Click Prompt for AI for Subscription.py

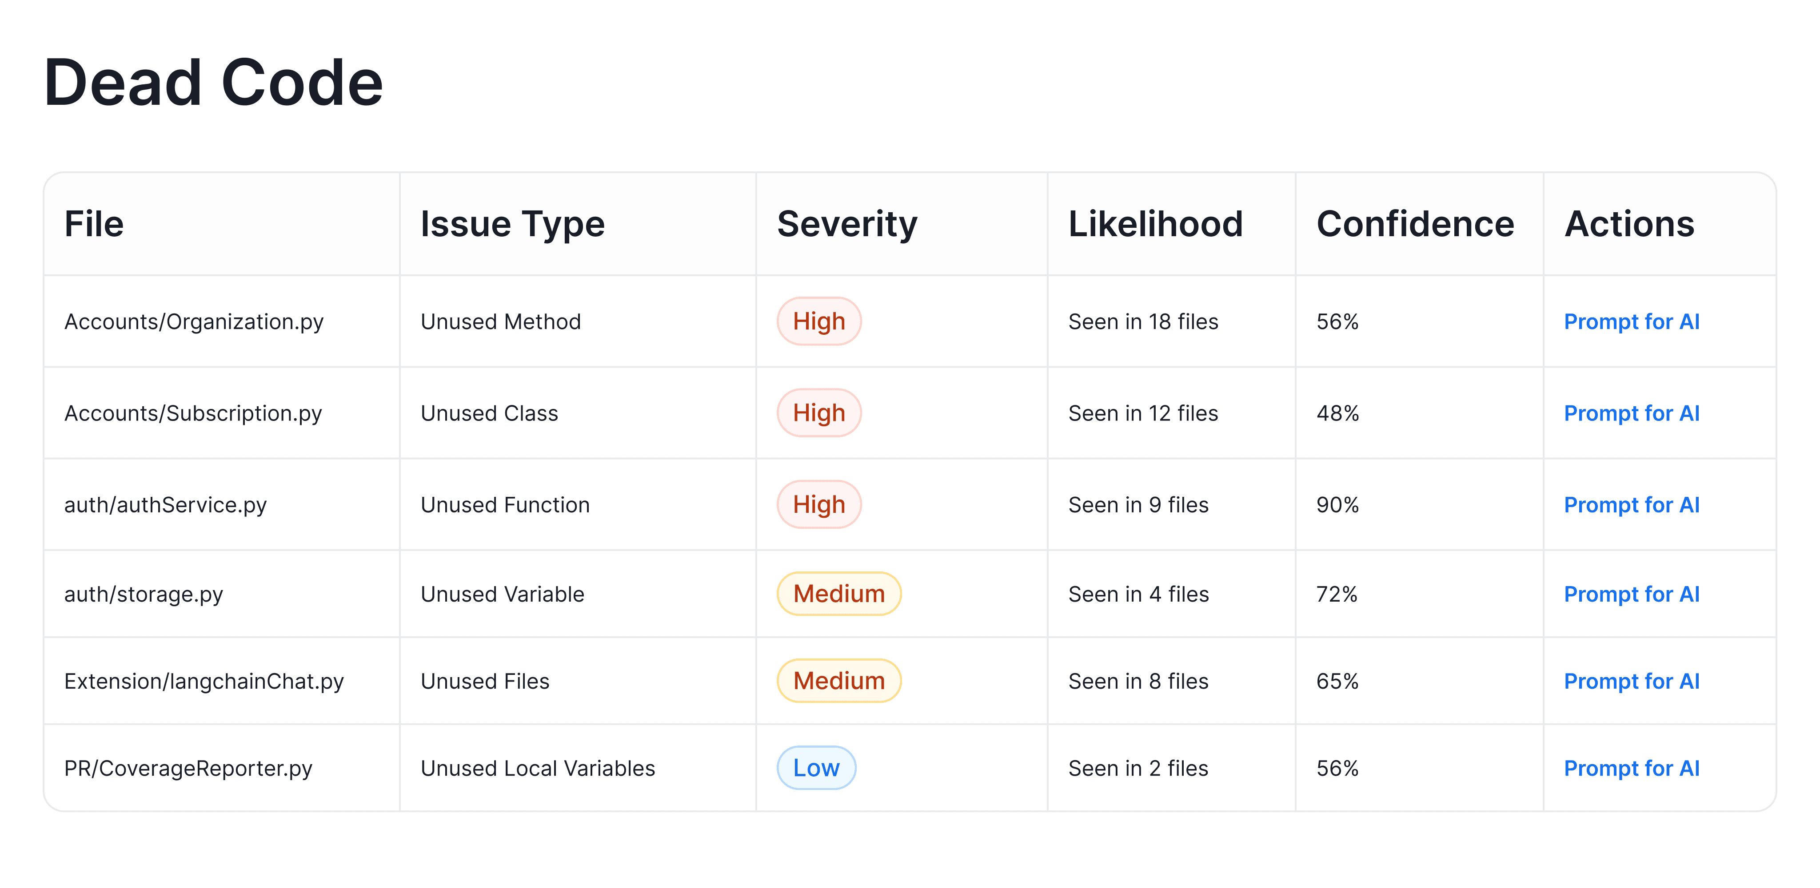1631,414
